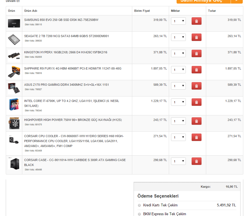The image size is (251, 216).
Task: Click the Highpower PSU thumbnail
Action: 14,123
